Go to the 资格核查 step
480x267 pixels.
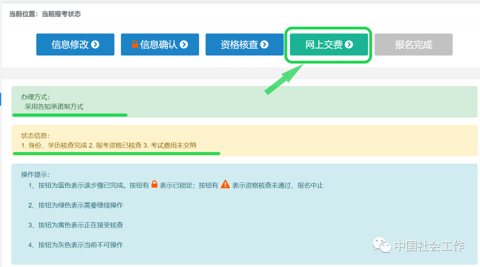coord(240,44)
